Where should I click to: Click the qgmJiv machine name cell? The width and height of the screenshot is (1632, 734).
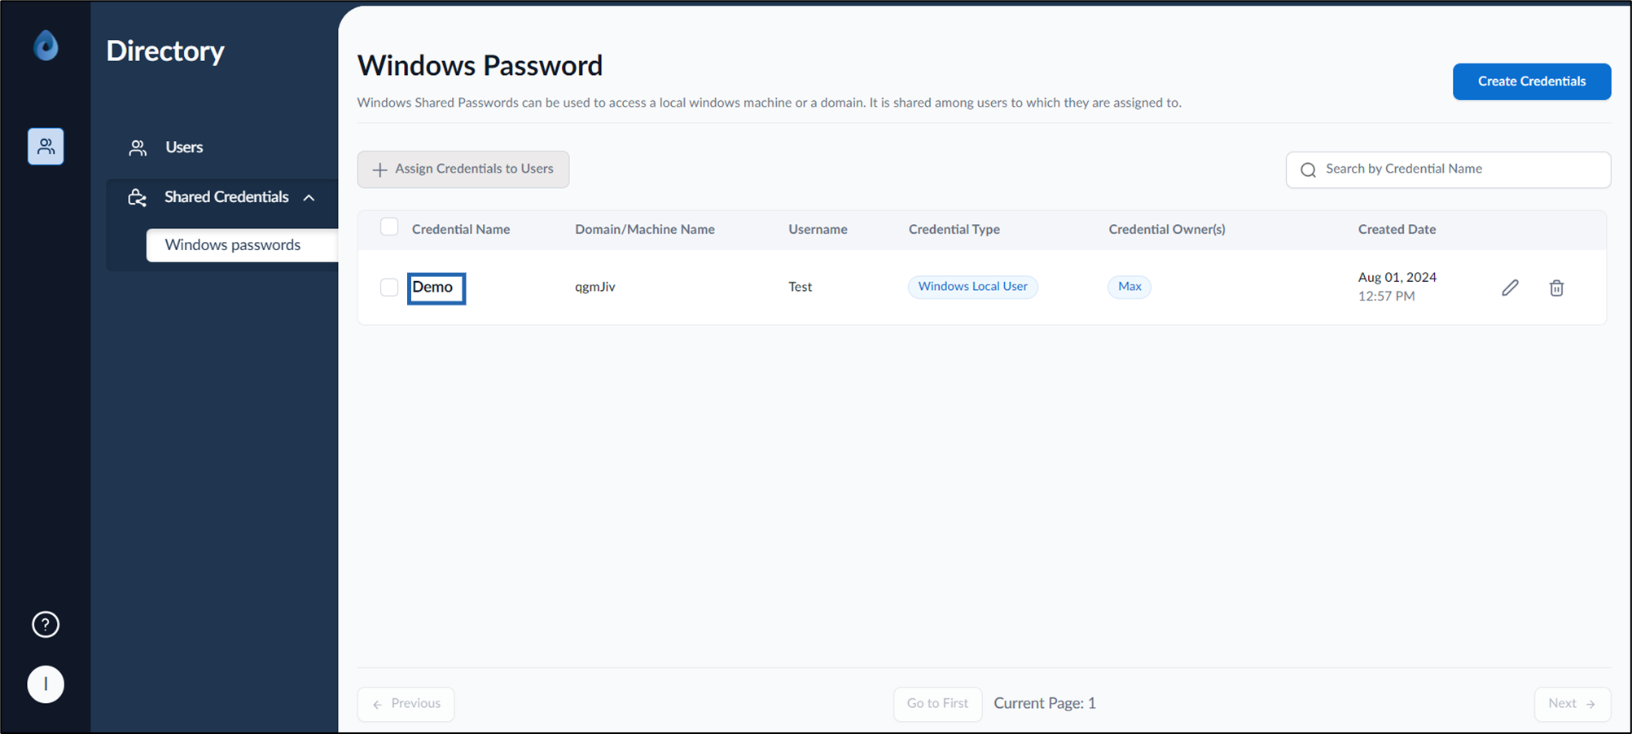pyautogui.click(x=595, y=287)
